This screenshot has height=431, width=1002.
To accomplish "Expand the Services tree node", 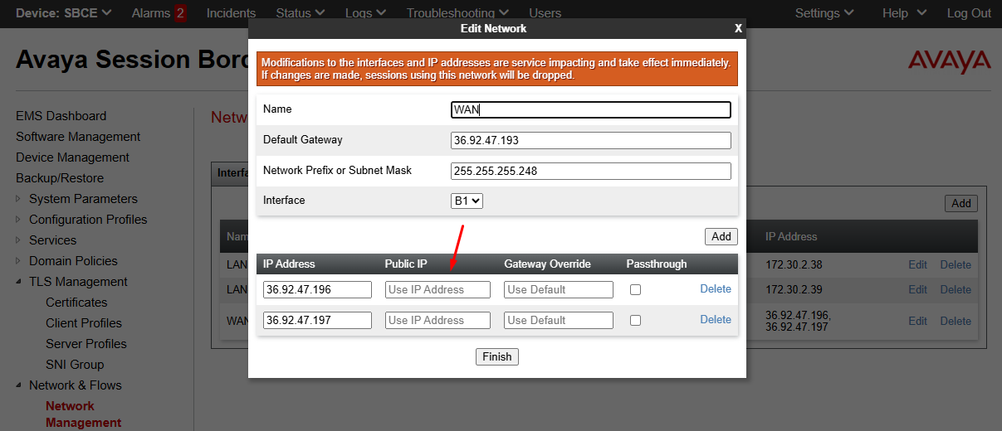I will pos(20,240).
